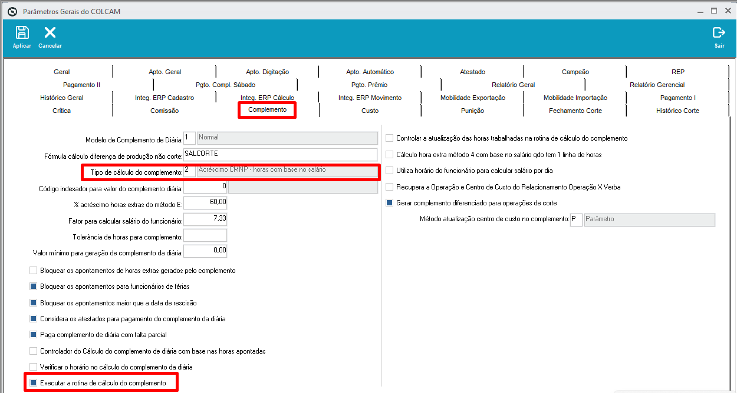
Task: Click the % acréscimo horas extras field
Action: [x=205, y=203]
